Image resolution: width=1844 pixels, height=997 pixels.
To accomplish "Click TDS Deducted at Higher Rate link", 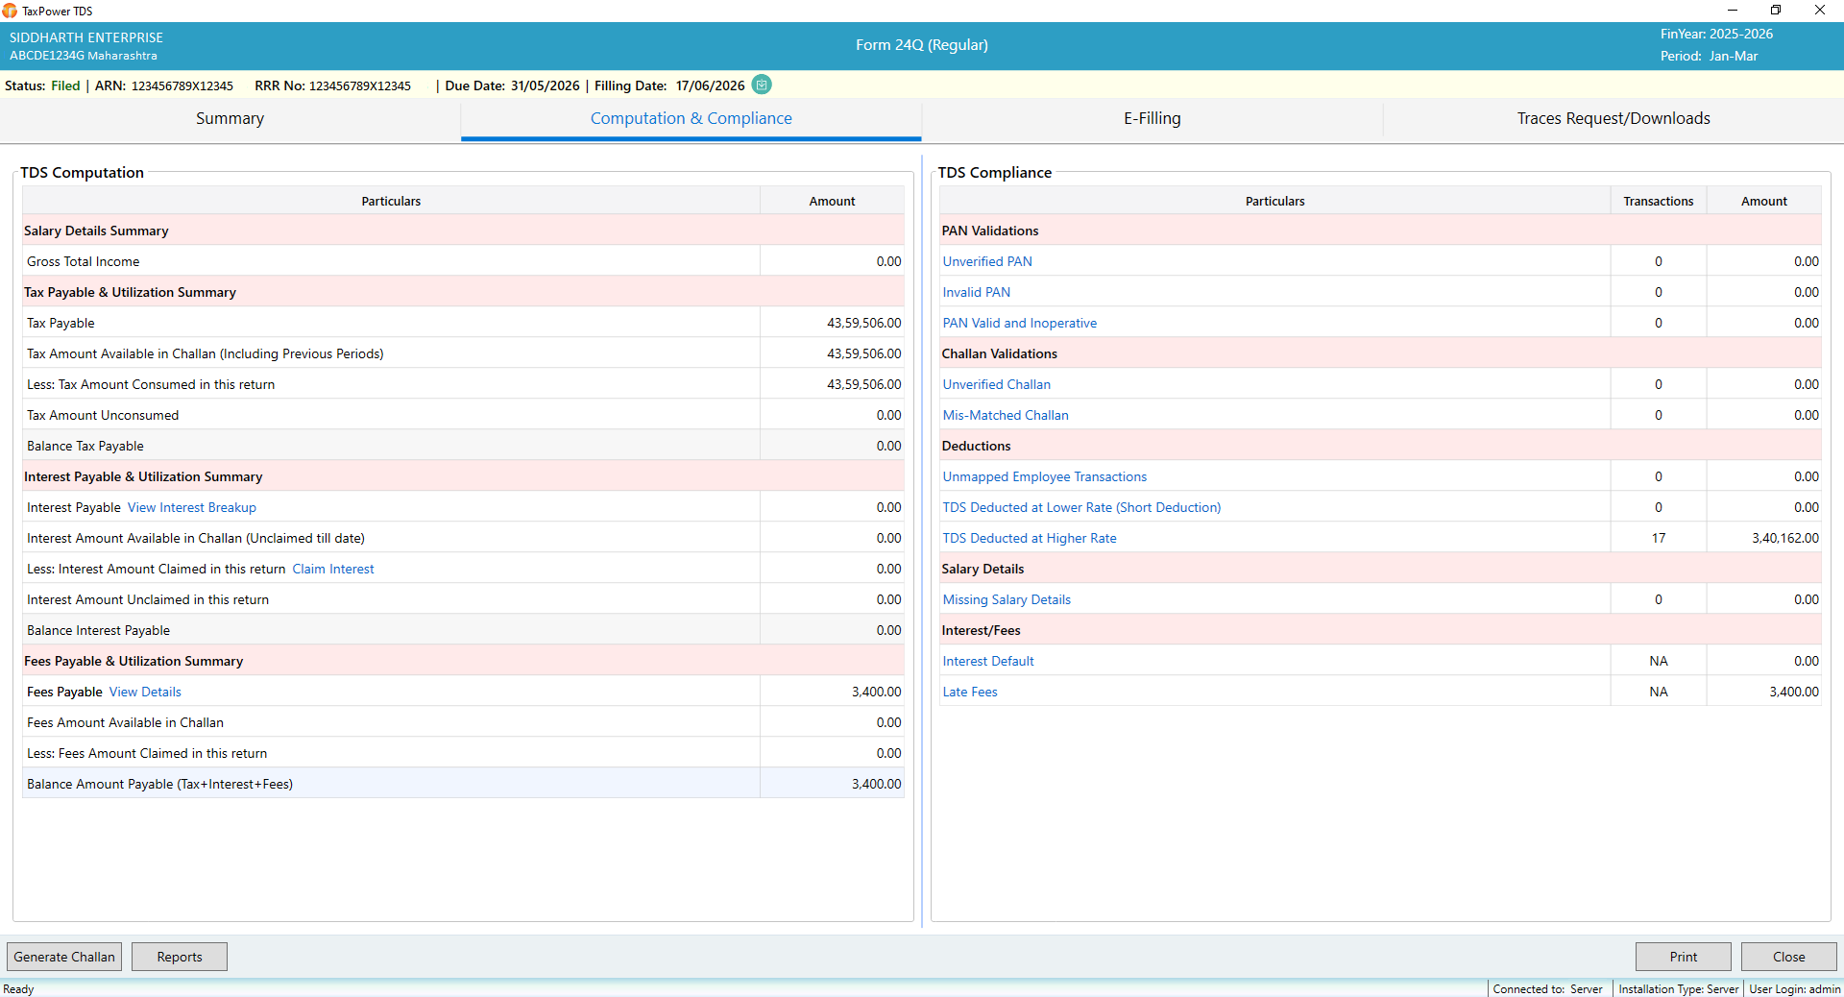I will [1030, 538].
